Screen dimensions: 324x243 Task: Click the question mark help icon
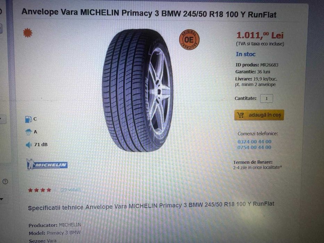click(5, 182)
